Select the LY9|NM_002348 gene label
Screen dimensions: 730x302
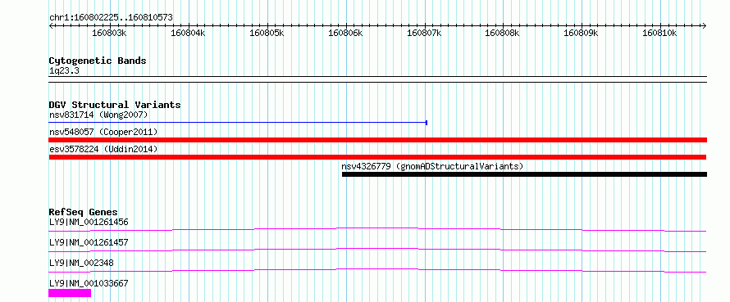coord(81,263)
